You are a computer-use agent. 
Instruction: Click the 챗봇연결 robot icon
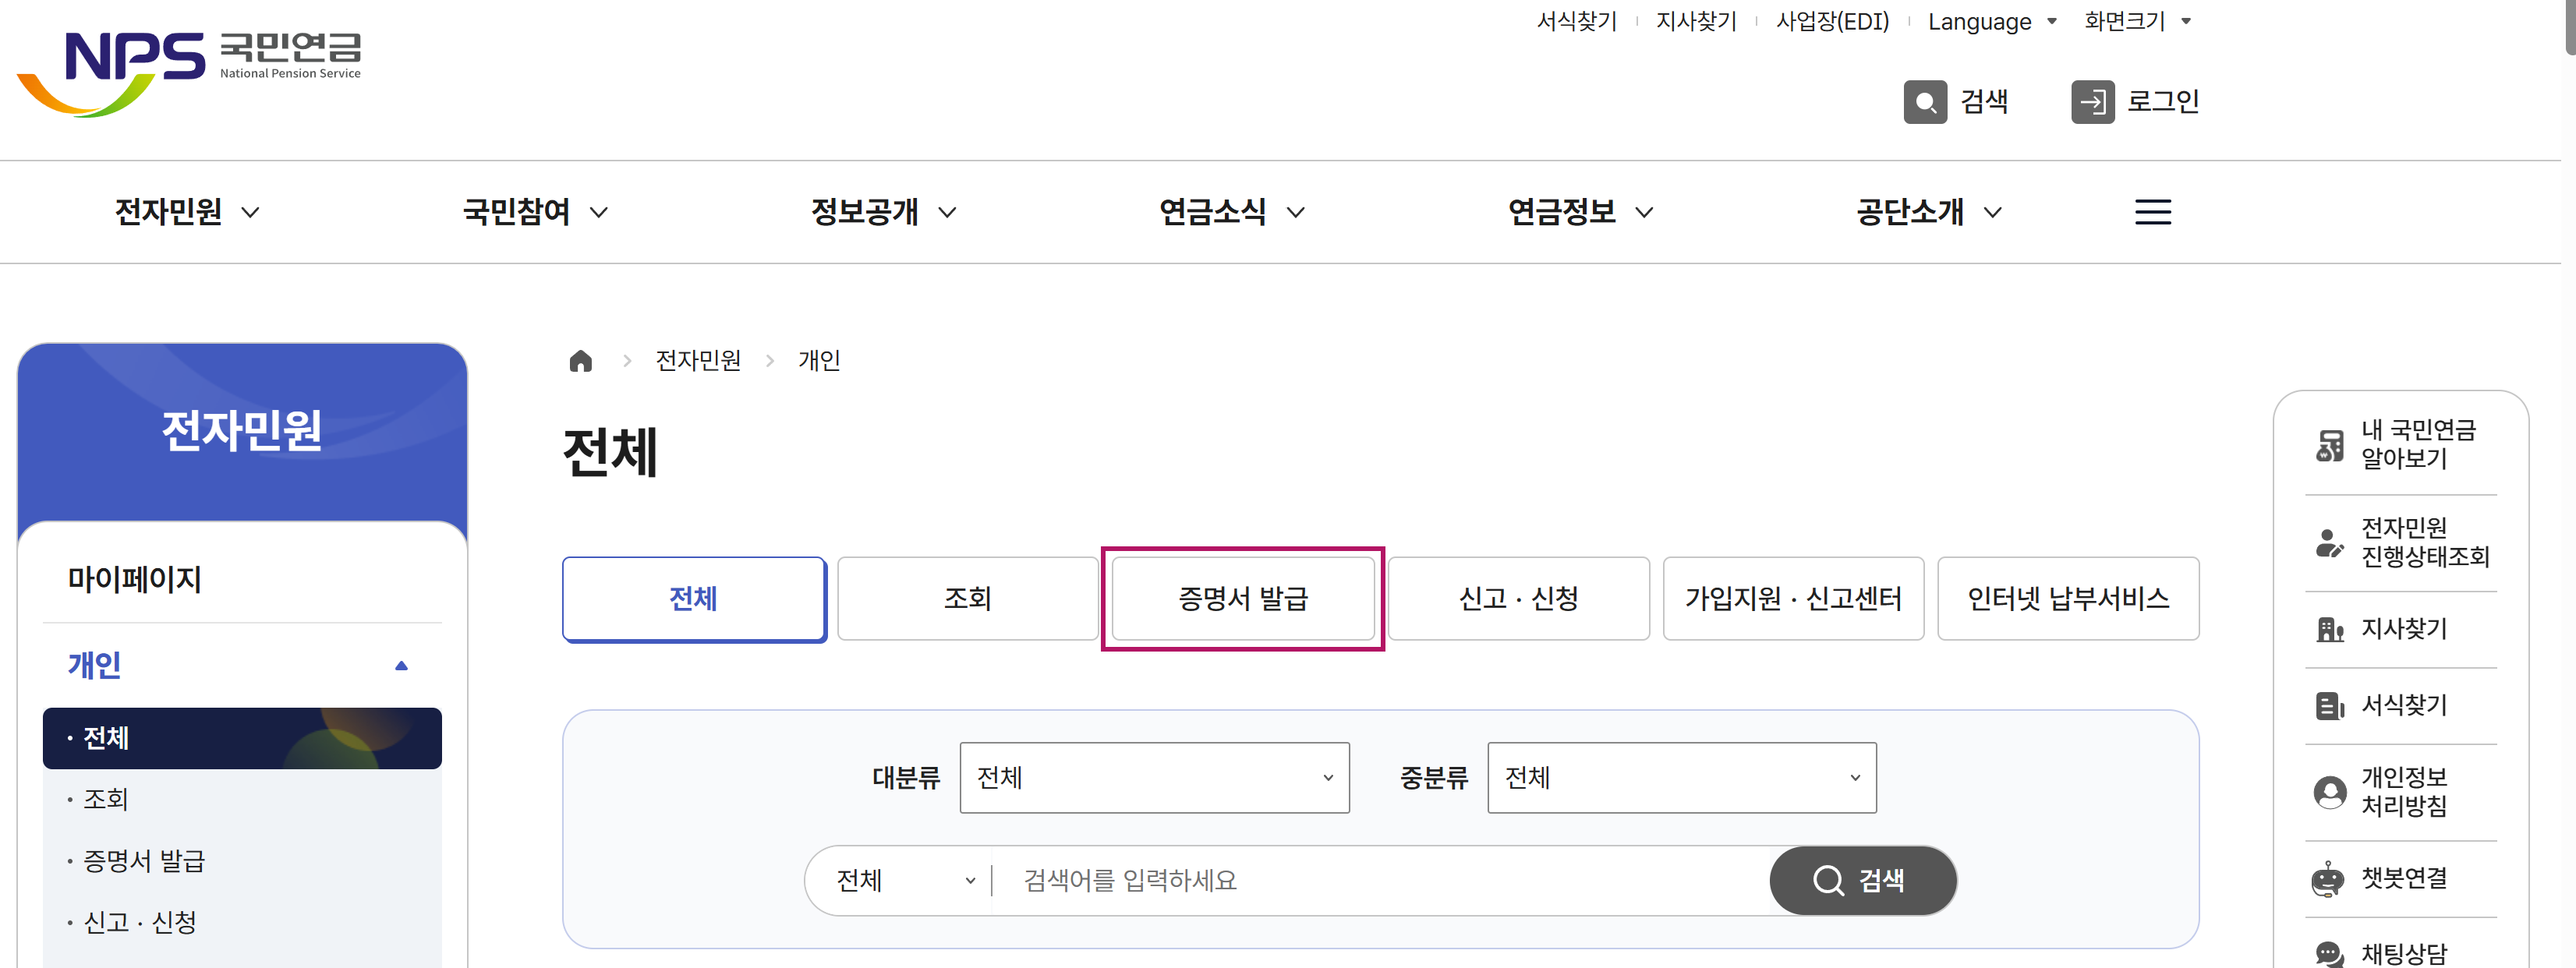click(2327, 878)
